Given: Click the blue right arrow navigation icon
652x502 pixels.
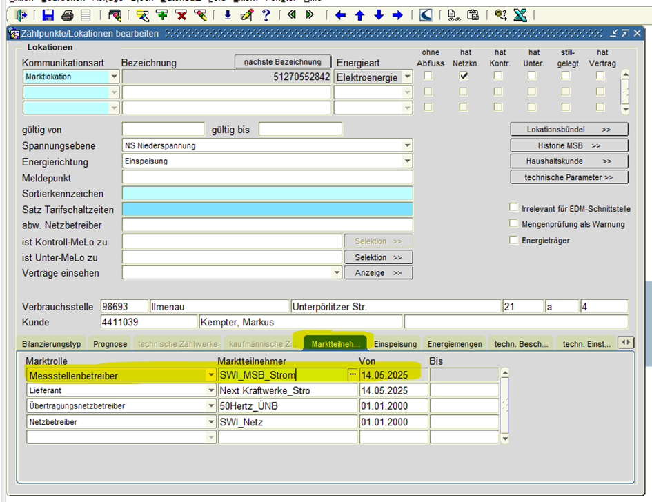Looking at the screenshot, I should (397, 15).
